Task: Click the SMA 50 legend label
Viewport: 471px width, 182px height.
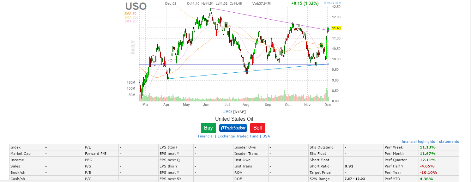Action: [x=130, y=14]
